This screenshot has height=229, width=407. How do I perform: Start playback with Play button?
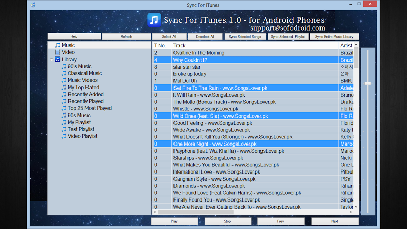[x=174, y=221]
